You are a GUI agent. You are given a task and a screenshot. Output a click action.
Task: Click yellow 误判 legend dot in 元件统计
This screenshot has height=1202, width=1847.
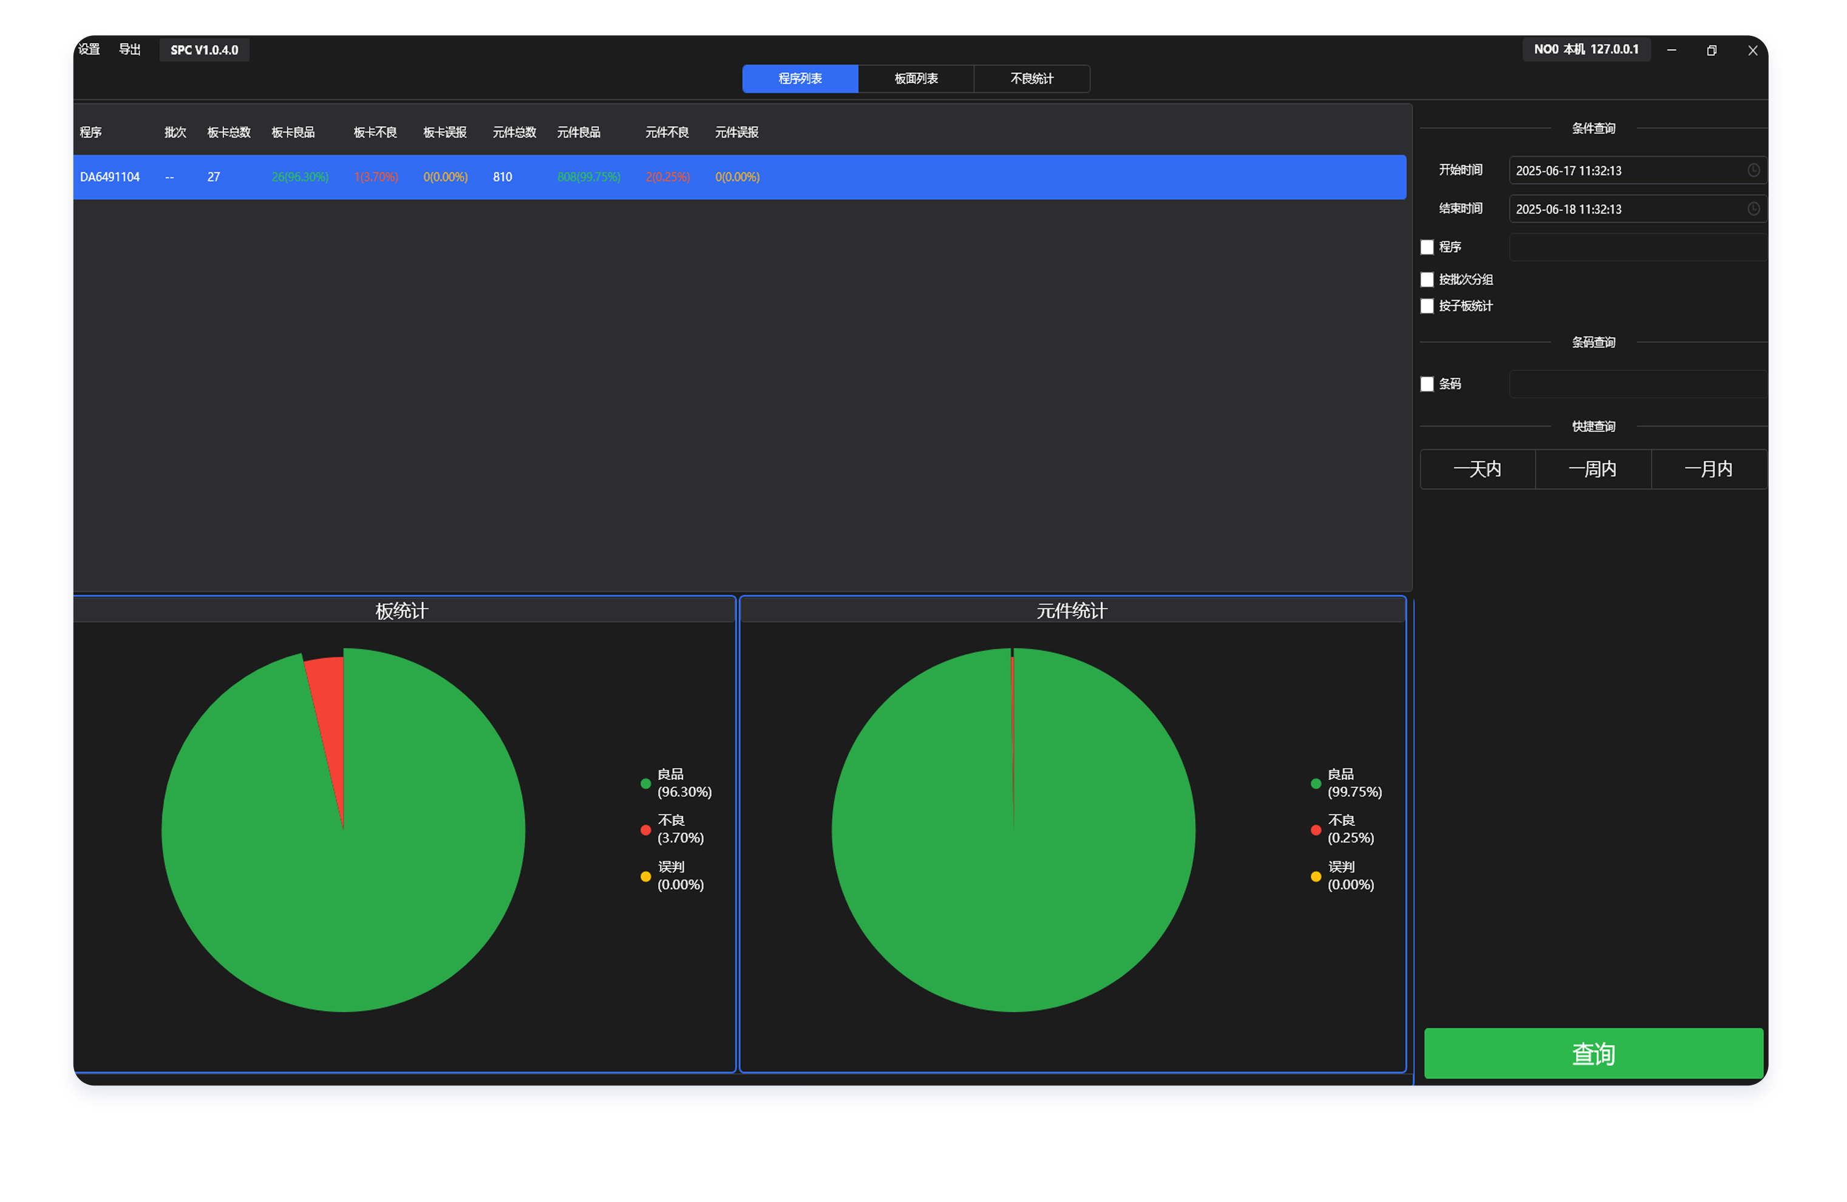pos(1315,876)
